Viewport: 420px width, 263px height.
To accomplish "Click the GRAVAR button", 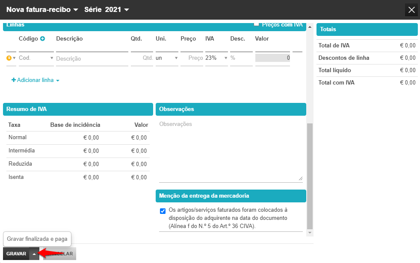I will pyautogui.click(x=16, y=254).
